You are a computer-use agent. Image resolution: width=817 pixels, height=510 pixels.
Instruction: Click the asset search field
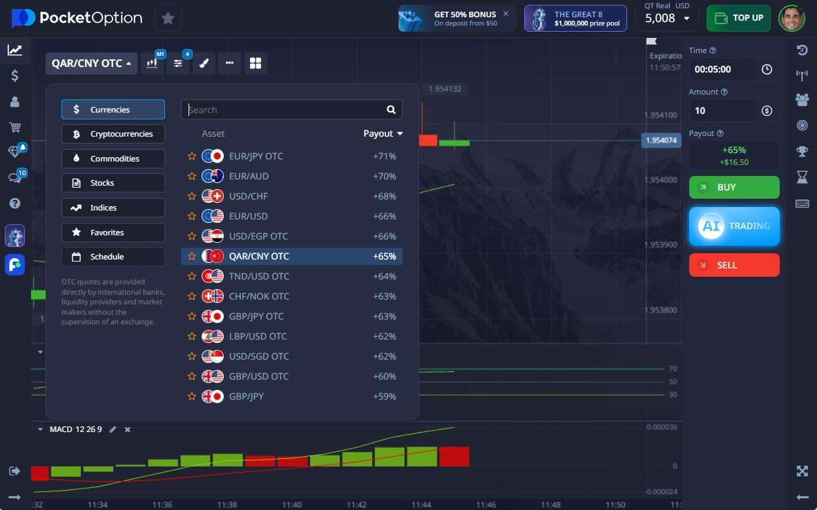[283, 110]
